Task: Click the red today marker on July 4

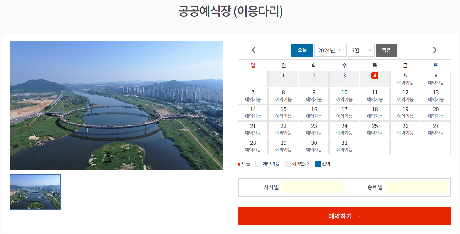Action: click(x=375, y=76)
